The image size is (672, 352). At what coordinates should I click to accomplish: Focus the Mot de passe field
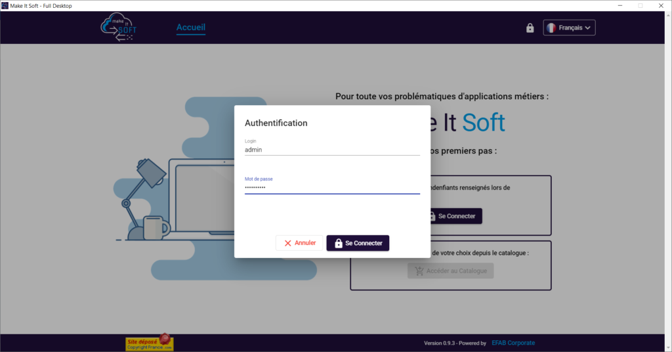coord(332,188)
